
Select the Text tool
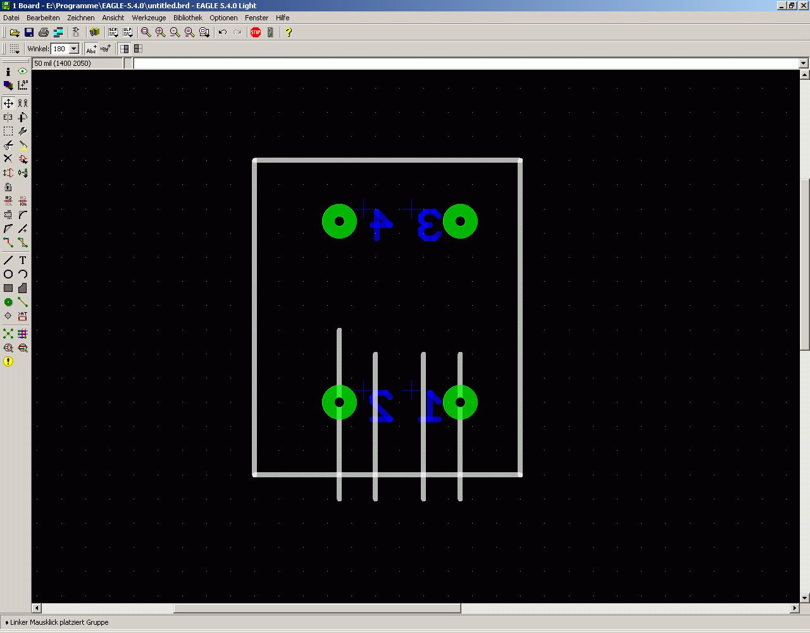(23, 260)
